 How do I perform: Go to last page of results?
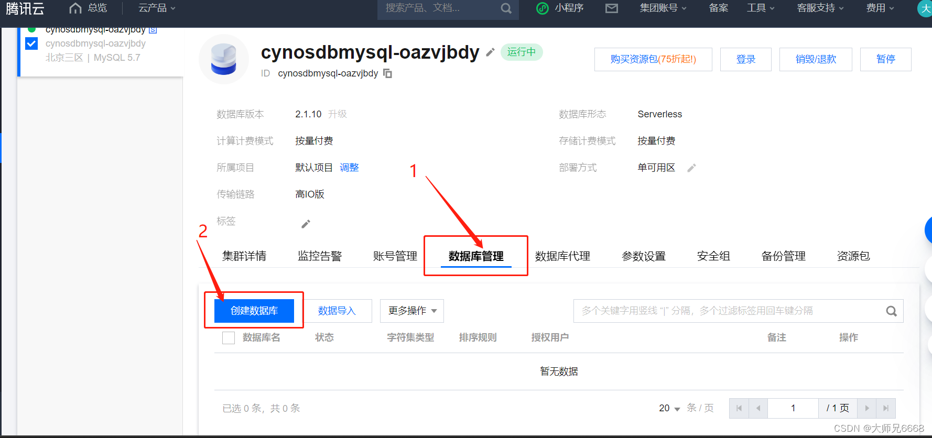[x=886, y=408]
